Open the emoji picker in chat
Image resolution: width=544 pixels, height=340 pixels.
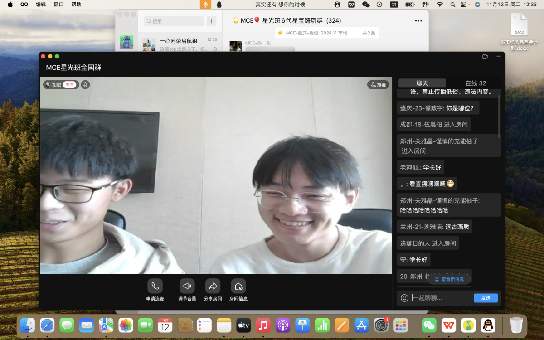click(x=405, y=298)
